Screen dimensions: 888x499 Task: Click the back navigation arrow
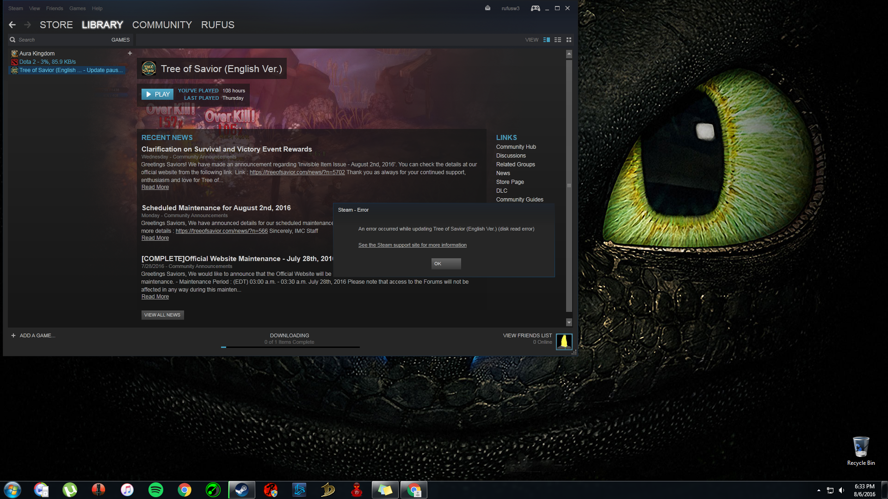(x=12, y=25)
